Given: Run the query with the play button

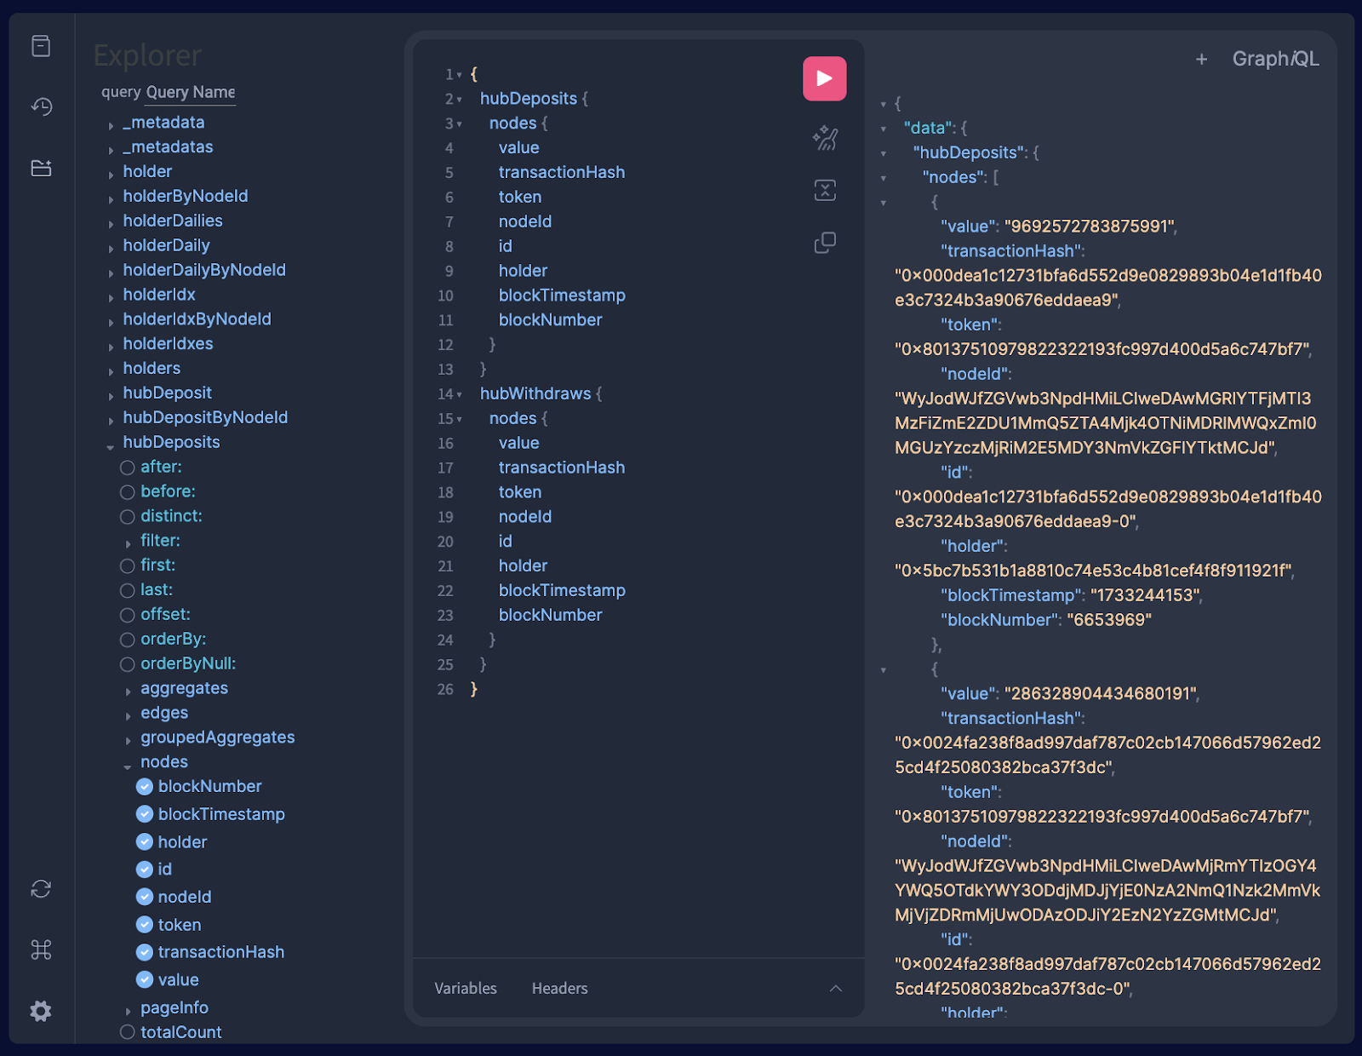Looking at the screenshot, I should (x=824, y=78).
